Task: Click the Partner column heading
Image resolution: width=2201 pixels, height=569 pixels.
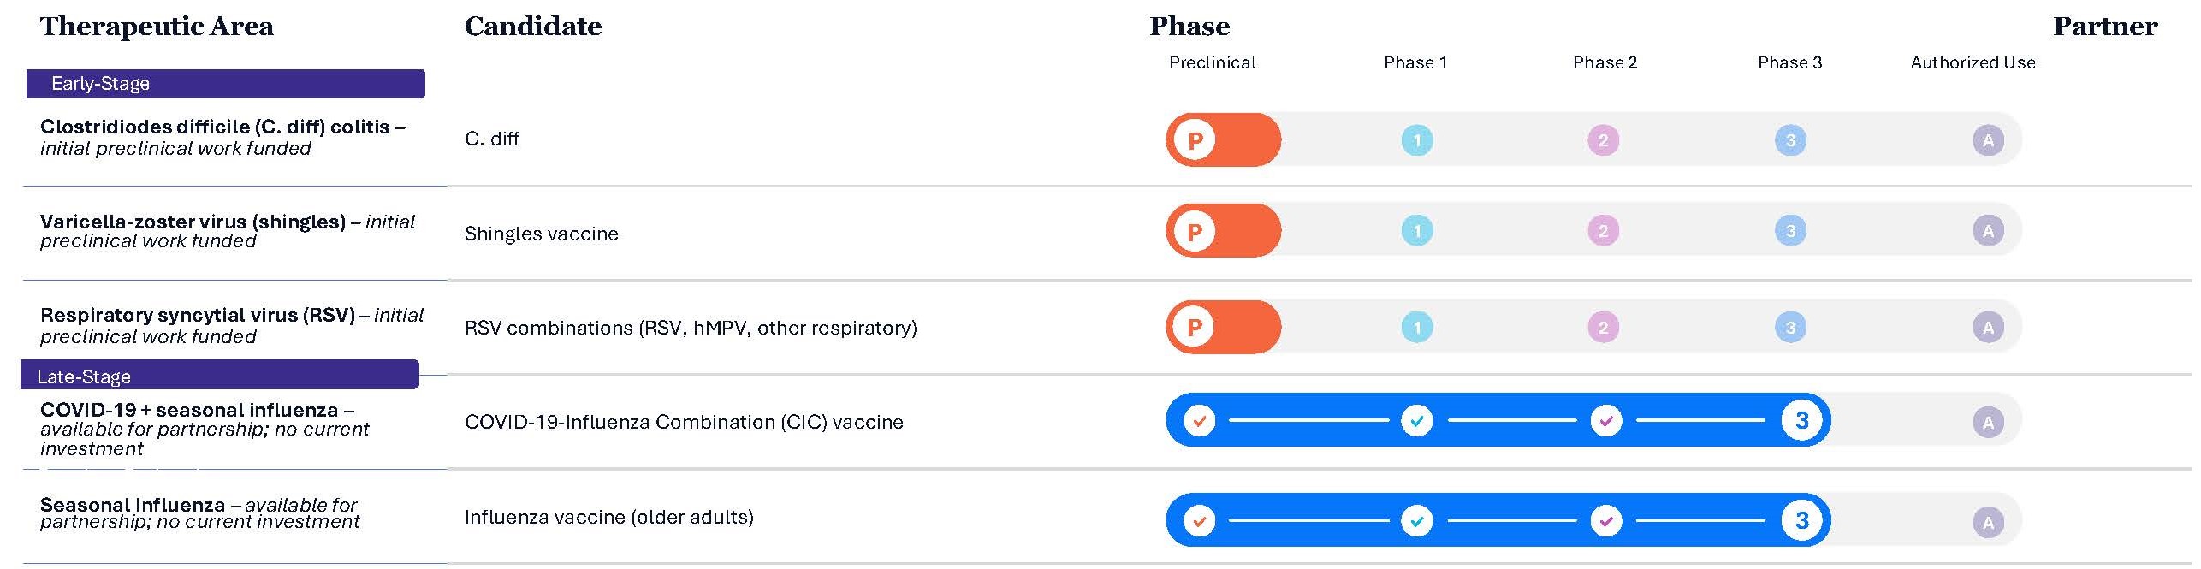Action: click(x=2104, y=27)
